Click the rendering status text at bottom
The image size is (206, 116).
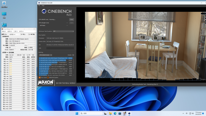point(145,84)
